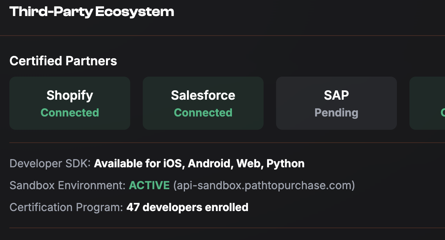Click the Connected status under Salesforce

click(203, 113)
